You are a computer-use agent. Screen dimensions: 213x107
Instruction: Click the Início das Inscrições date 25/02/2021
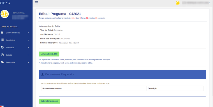pyautogui.click(x=65, y=39)
